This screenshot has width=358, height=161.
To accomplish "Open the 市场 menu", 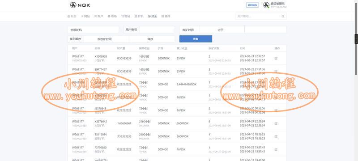I will tap(112, 16).
